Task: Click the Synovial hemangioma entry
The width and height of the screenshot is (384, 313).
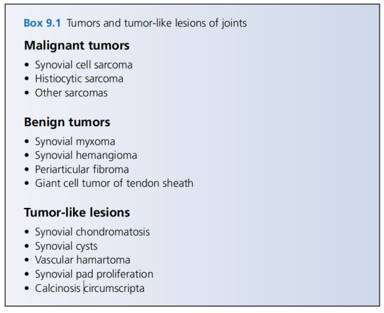Action: (x=86, y=156)
